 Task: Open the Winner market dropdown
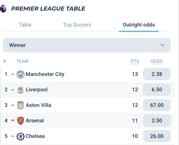(87, 45)
